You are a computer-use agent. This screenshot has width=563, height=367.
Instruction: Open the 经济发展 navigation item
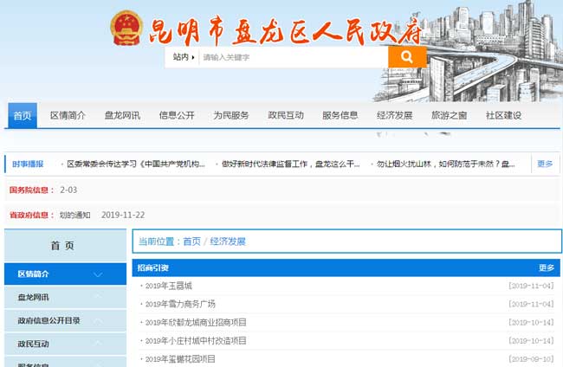point(394,115)
